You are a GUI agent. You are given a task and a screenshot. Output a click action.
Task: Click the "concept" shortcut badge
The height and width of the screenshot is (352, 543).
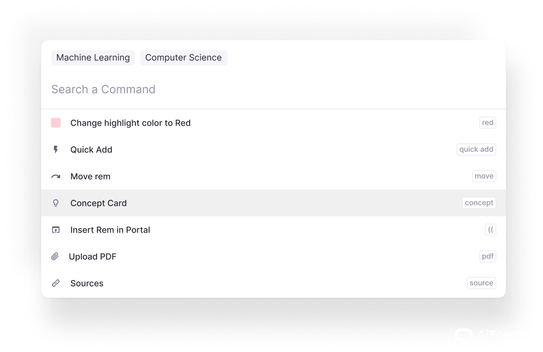tap(479, 203)
